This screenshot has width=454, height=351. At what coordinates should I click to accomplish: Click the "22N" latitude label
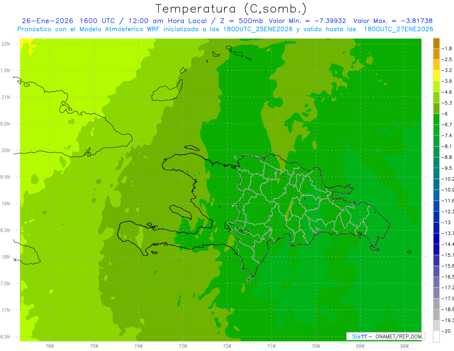6,44
